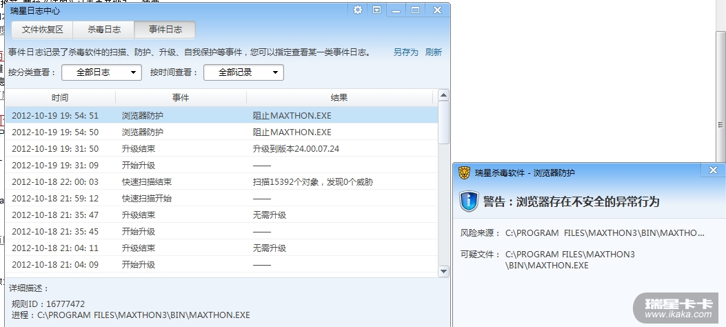
Task: Select the 快速扫描开始 row
Action: click(221, 198)
